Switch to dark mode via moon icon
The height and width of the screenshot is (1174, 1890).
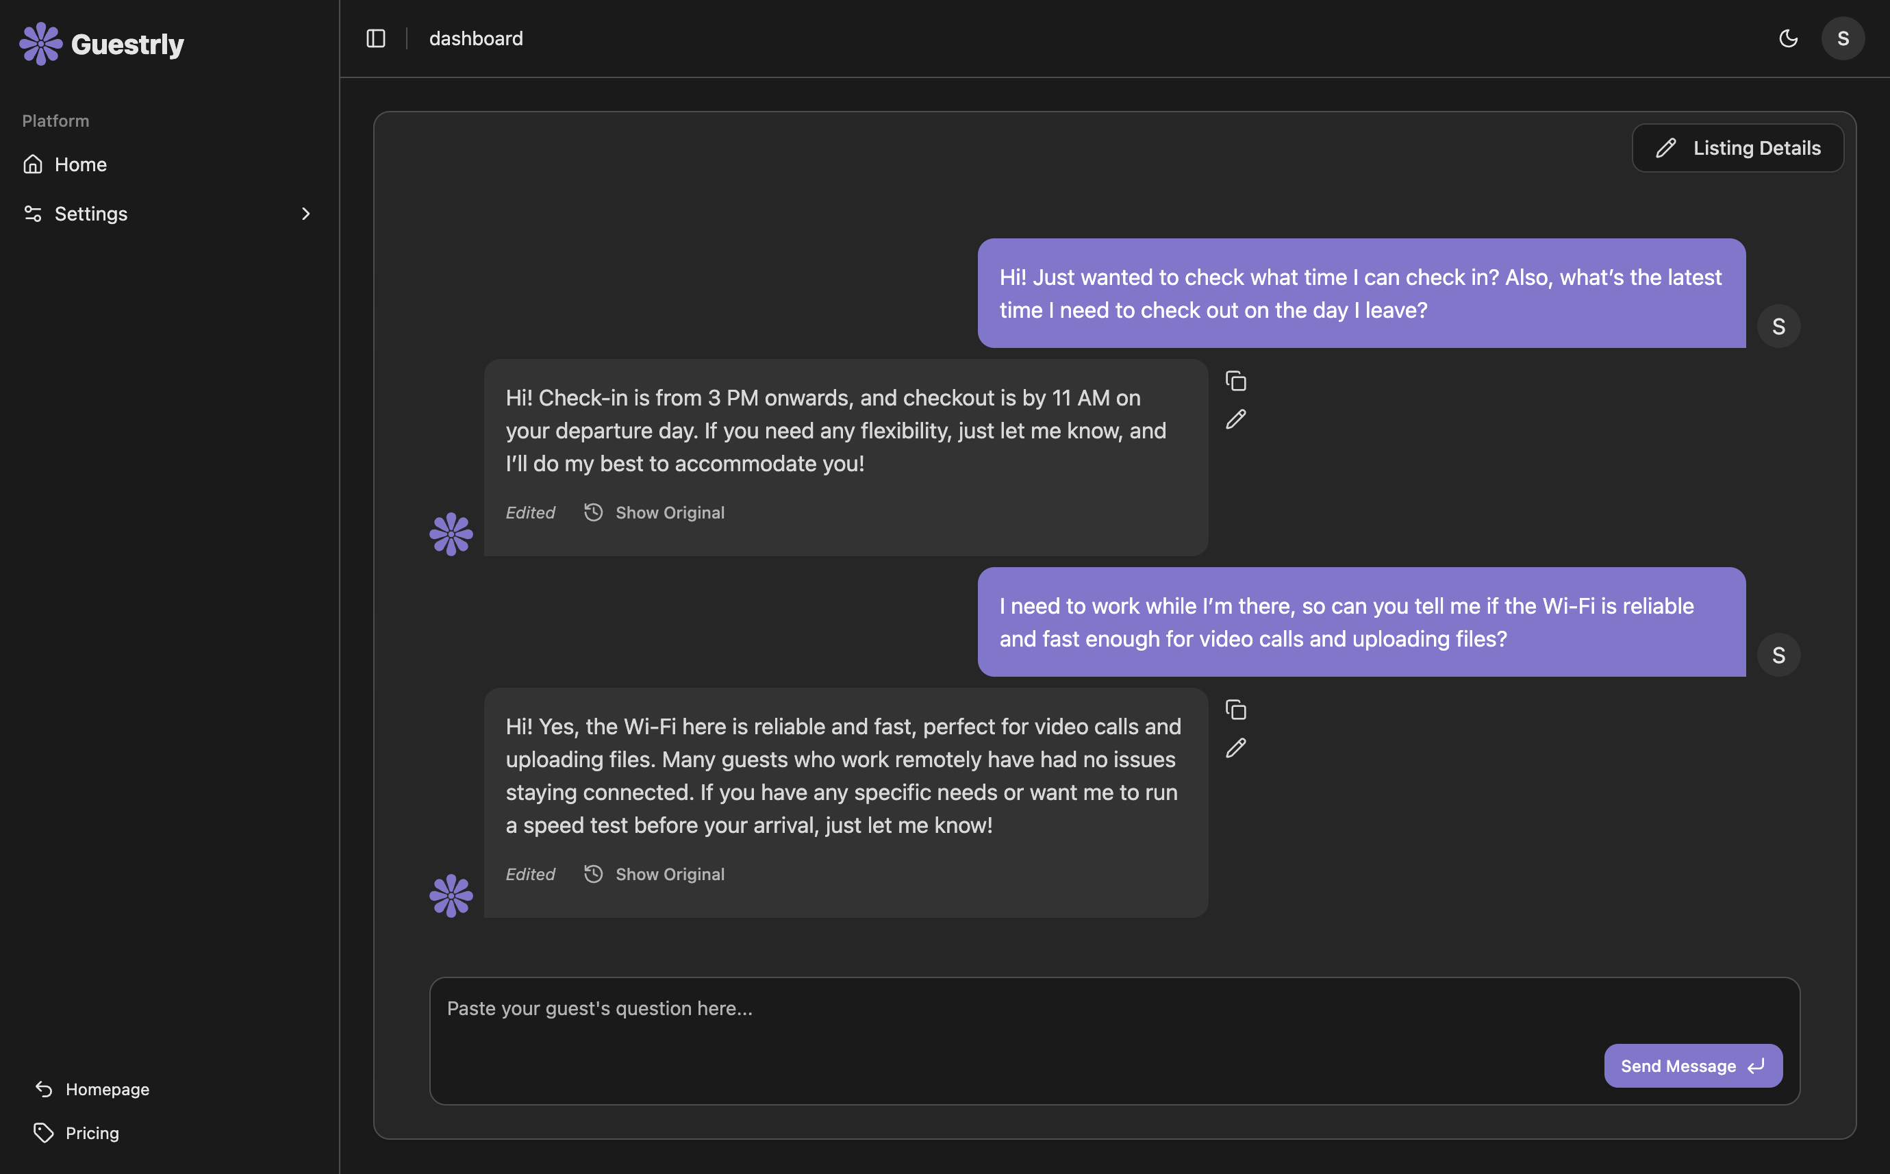pos(1789,38)
